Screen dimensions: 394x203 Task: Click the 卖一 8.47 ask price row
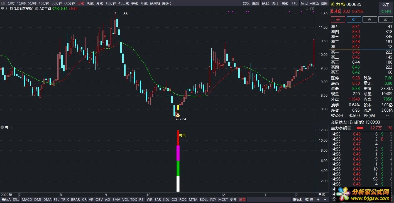tap(361, 47)
